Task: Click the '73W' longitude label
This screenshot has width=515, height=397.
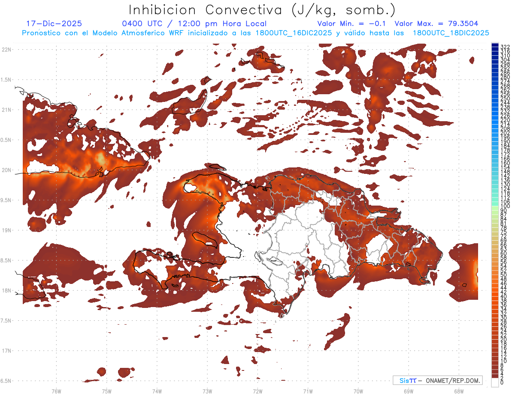Action: coord(207,391)
